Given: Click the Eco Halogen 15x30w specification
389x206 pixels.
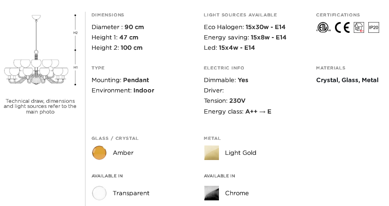Looking at the screenshot, I should click(x=245, y=27).
